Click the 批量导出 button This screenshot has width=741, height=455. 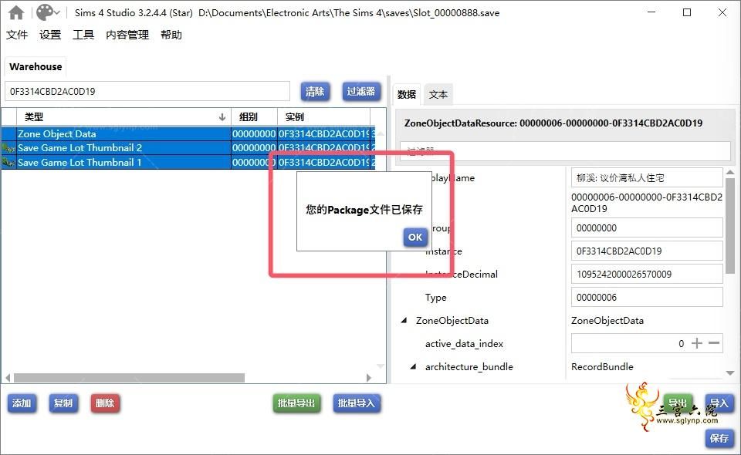(x=296, y=403)
